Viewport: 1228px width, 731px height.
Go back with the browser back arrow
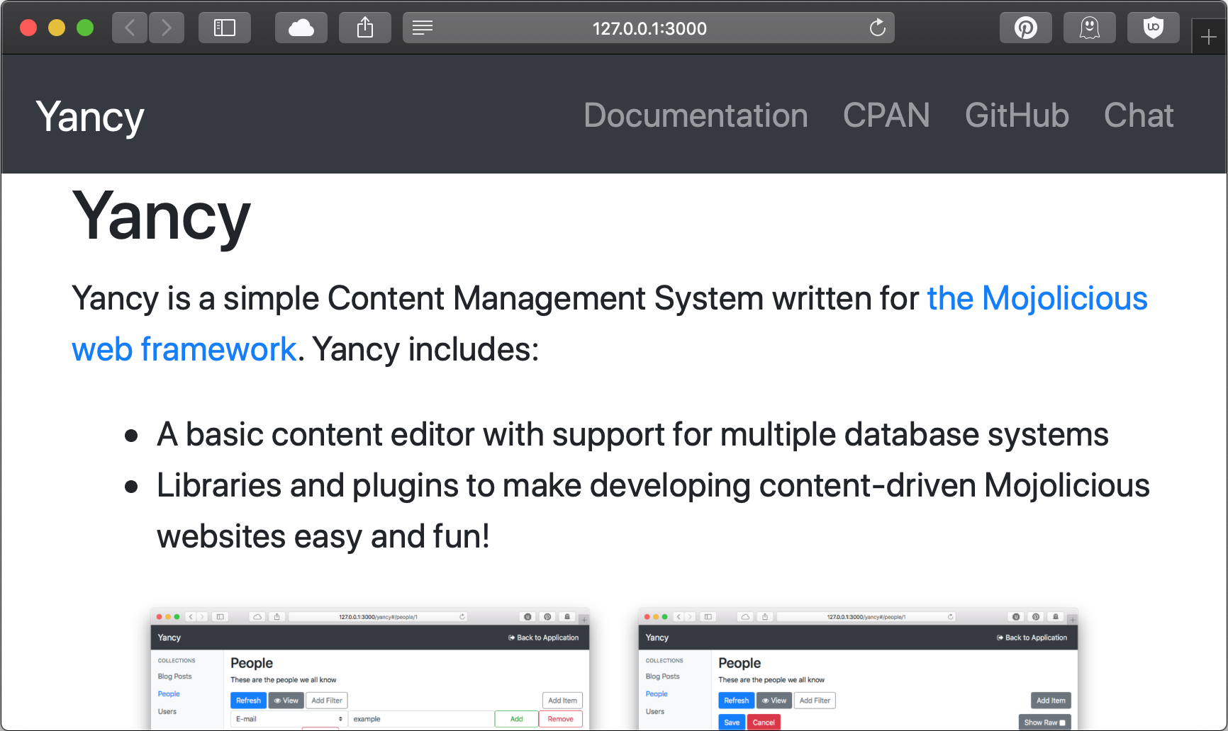(130, 28)
